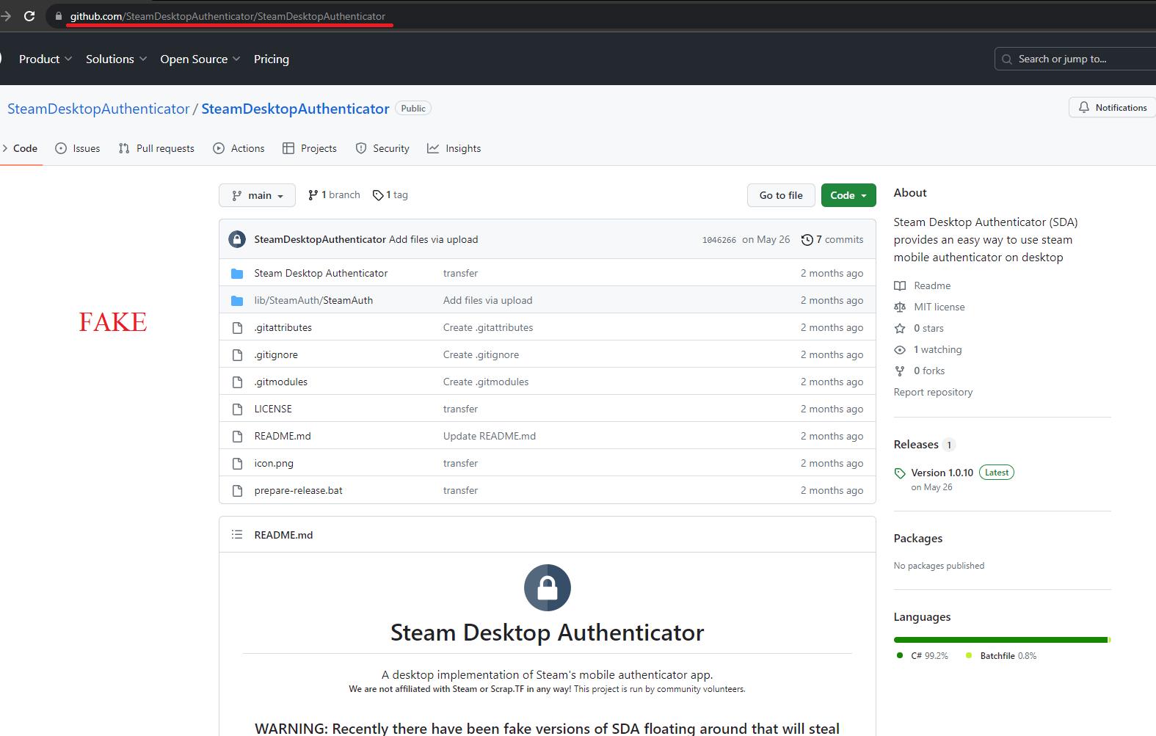Click the bell icon in the Notifications button
The height and width of the screenshot is (736, 1156).
(1084, 107)
